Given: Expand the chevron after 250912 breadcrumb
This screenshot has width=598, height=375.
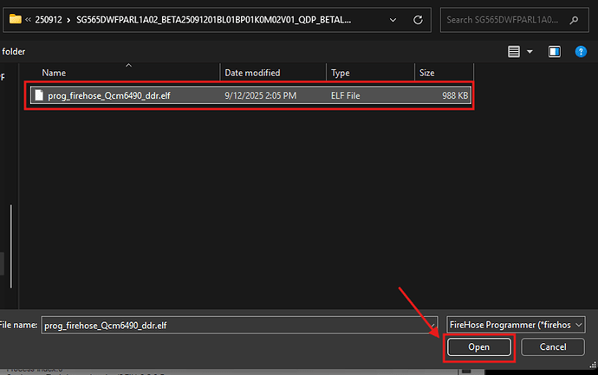Looking at the screenshot, I should 68,20.
